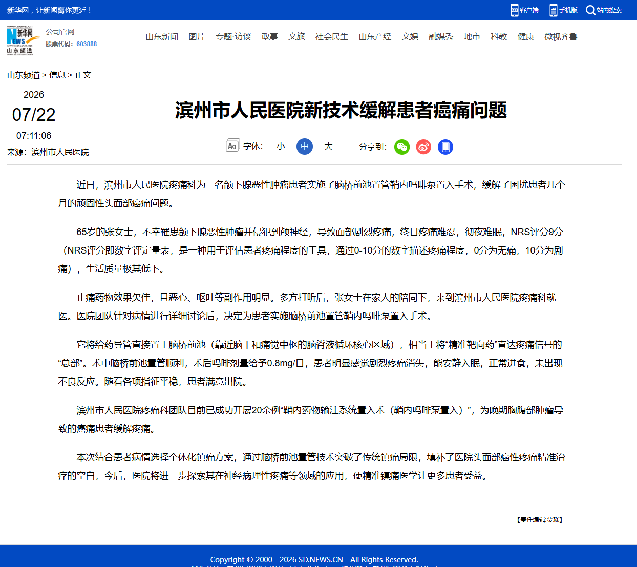637x567 pixels.
Task: Set font size to 大 (large)
Action: click(328, 146)
